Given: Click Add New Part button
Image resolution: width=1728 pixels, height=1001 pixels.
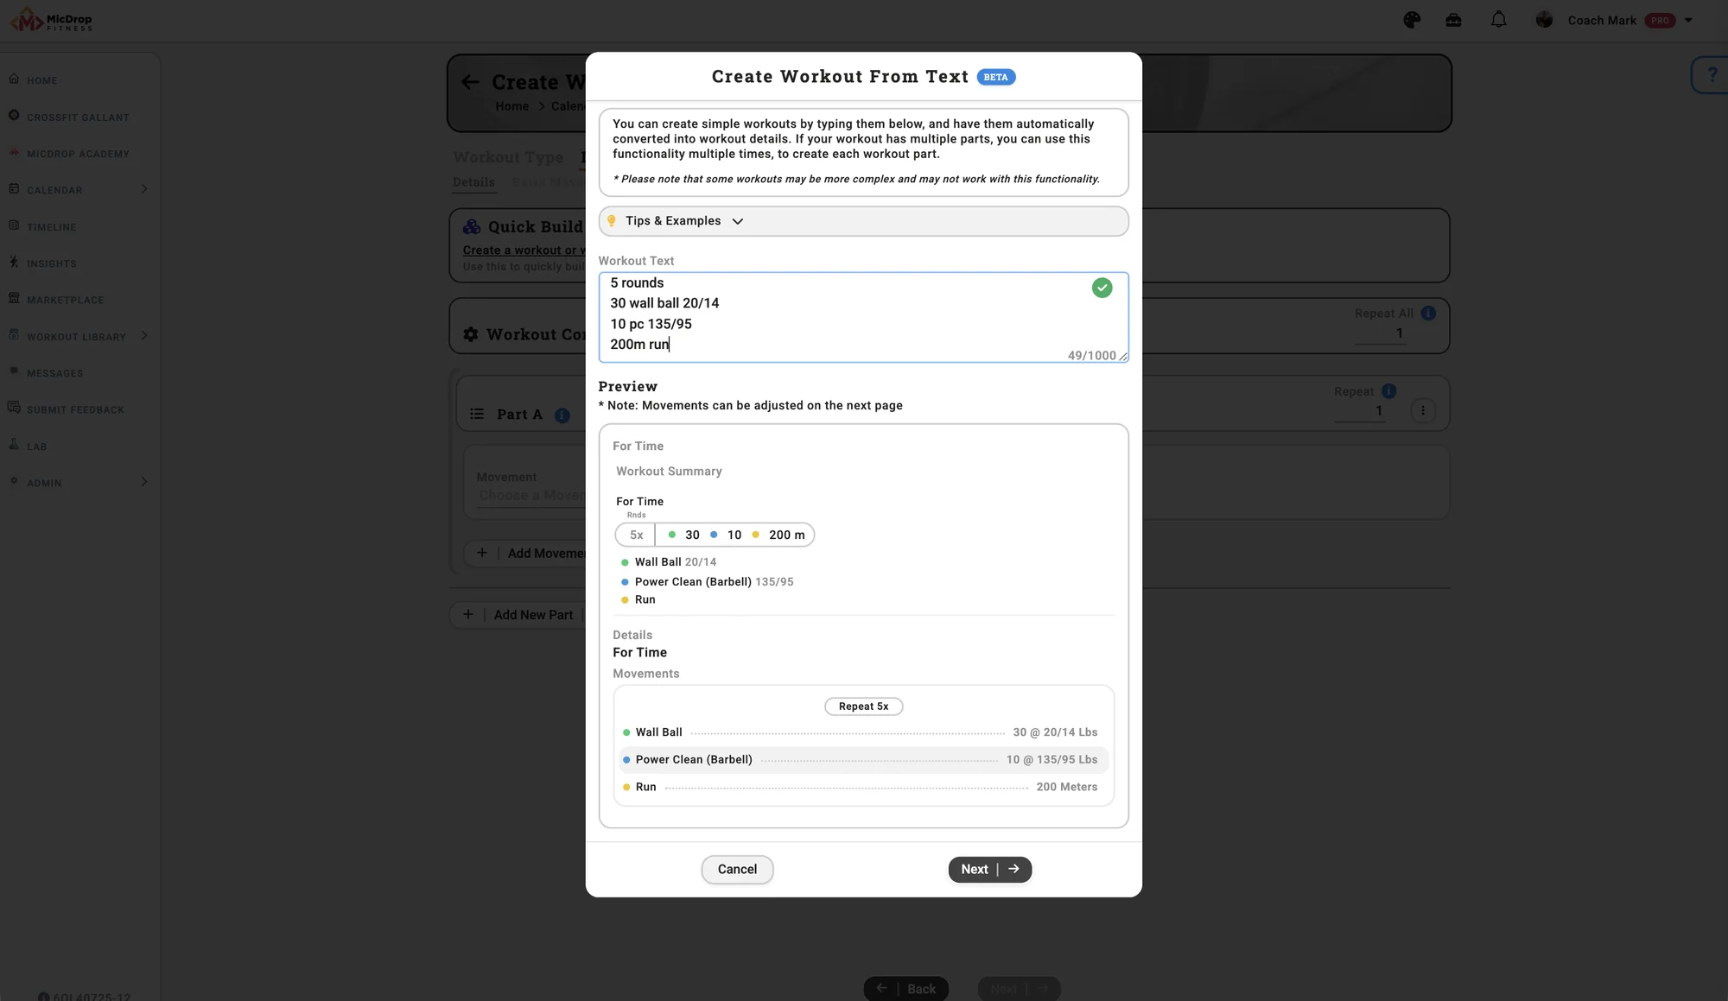Looking at the screenshot, I should (x=518, y=615).
